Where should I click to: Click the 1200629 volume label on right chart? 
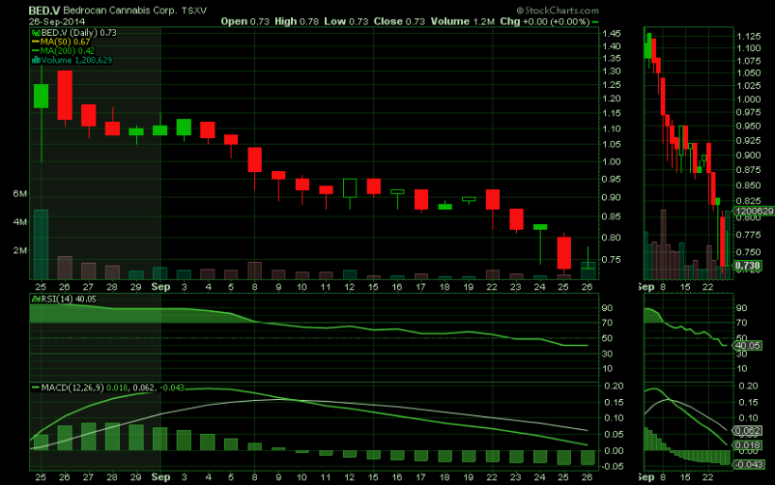click(x=754, y=210)
